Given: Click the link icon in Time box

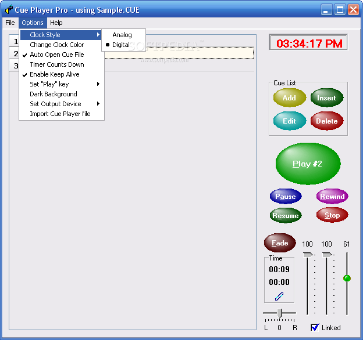Looking at the screenshot, I should 279,296.
